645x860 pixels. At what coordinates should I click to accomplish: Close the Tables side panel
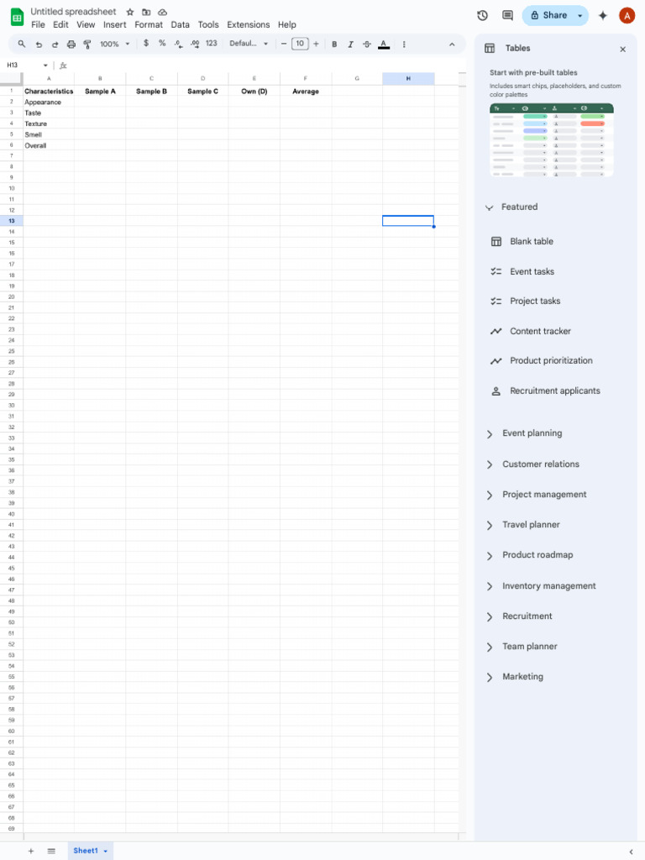click(623, 50)
